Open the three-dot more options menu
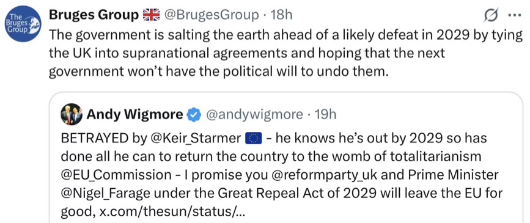 516,15
